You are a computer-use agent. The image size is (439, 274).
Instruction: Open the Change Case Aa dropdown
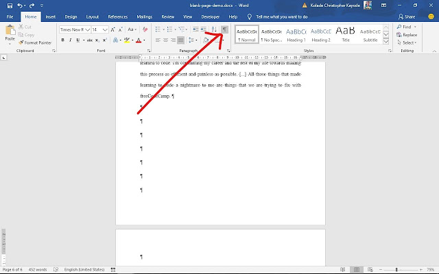[132, 29]
